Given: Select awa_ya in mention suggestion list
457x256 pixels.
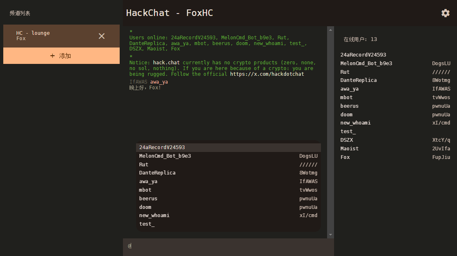Looking at the screenshot, I should coord(229,181).
